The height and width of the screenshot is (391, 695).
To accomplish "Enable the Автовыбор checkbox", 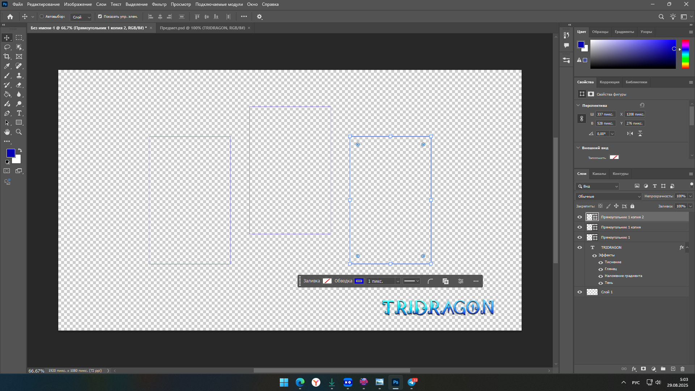I will coord(42,17).
